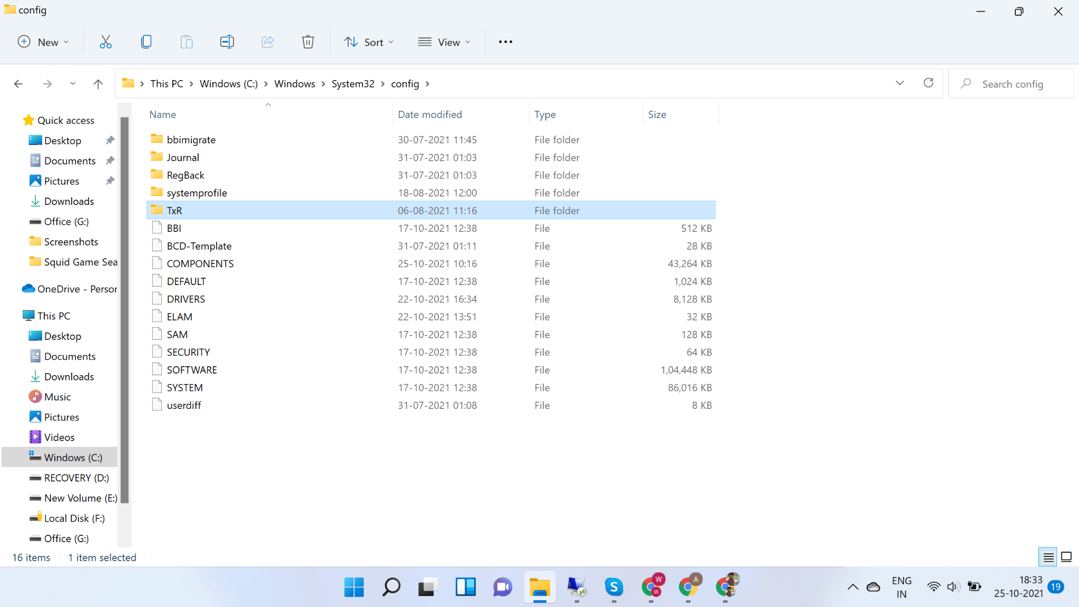This screenshot has width=1079, height=607.
Task: Click the Rename icon in toolbar
Action: (227, 42)
